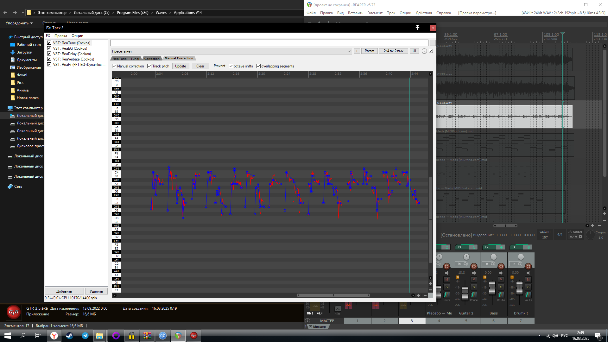
Task: Toggle ReaEQ plugin checkbox in FX list
Action: (x=49, y=48)
